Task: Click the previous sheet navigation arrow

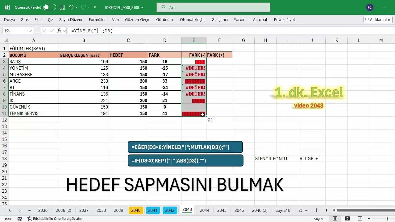Action: pos(10,210)
